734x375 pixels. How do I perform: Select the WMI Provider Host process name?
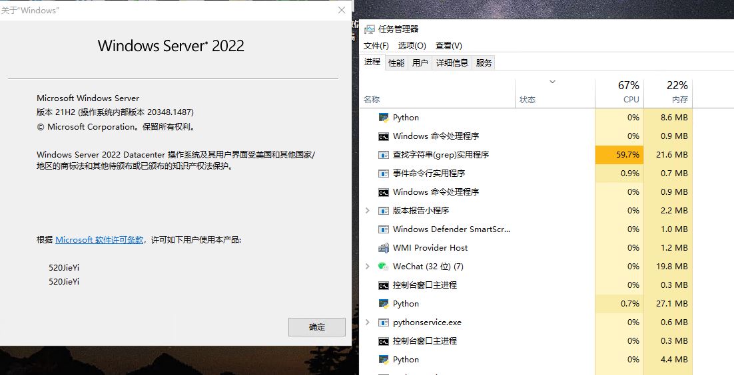click(430, 248)
